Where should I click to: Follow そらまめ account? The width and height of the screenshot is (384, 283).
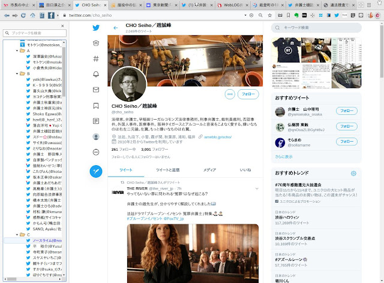tap(347, 142)
